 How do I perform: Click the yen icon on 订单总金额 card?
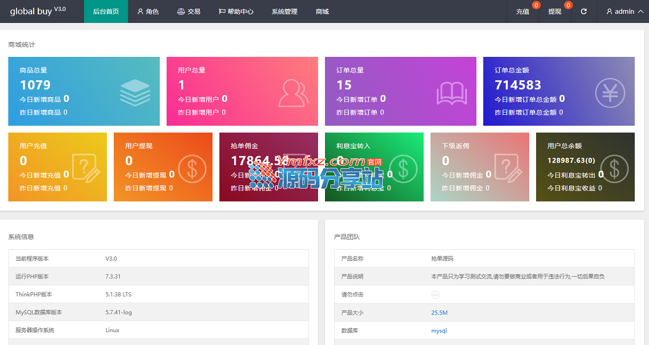point(610,93)
